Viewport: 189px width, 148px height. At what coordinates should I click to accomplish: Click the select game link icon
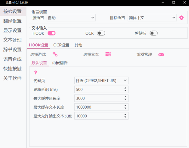(55, 54)
